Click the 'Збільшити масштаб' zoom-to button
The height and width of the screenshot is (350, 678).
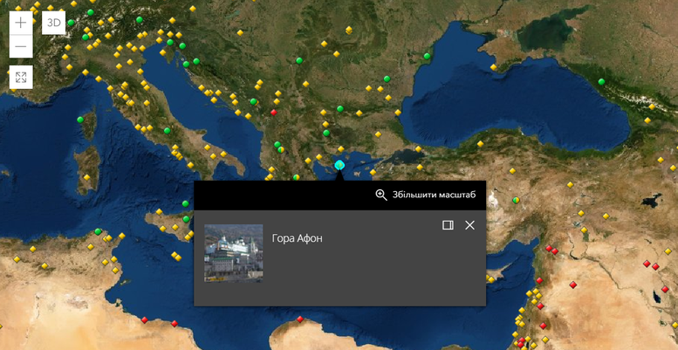click(x=426, y=195)
